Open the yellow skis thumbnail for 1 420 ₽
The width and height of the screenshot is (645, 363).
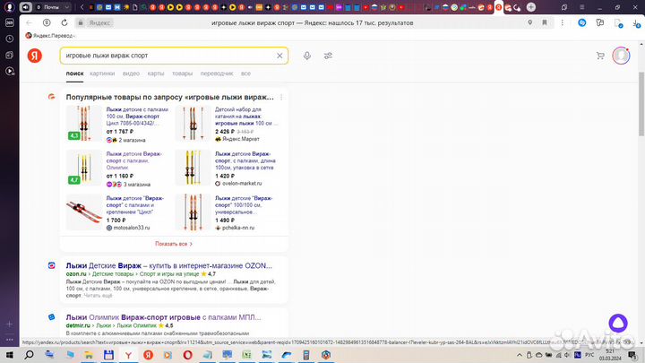193,168
